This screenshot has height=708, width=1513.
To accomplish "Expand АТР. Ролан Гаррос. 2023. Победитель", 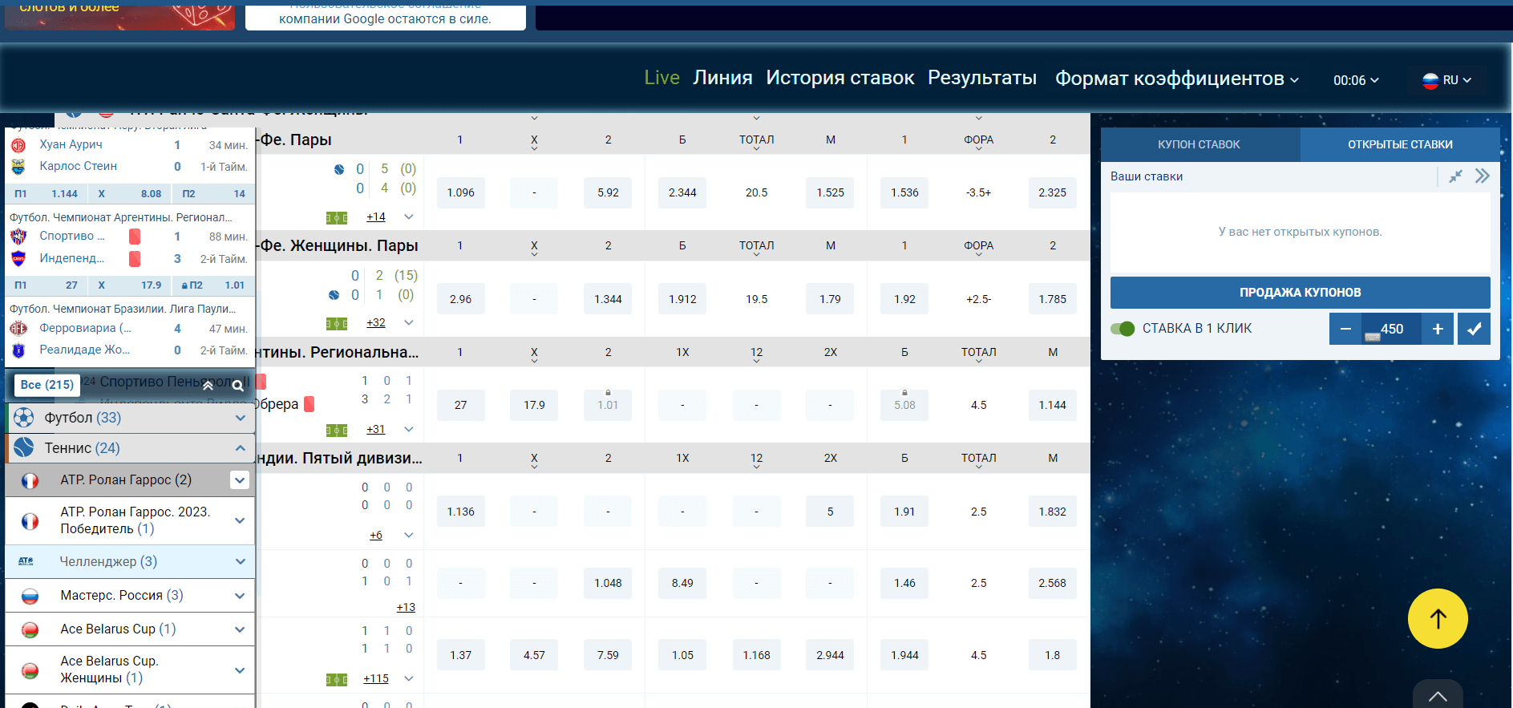I will pos(240,520).
